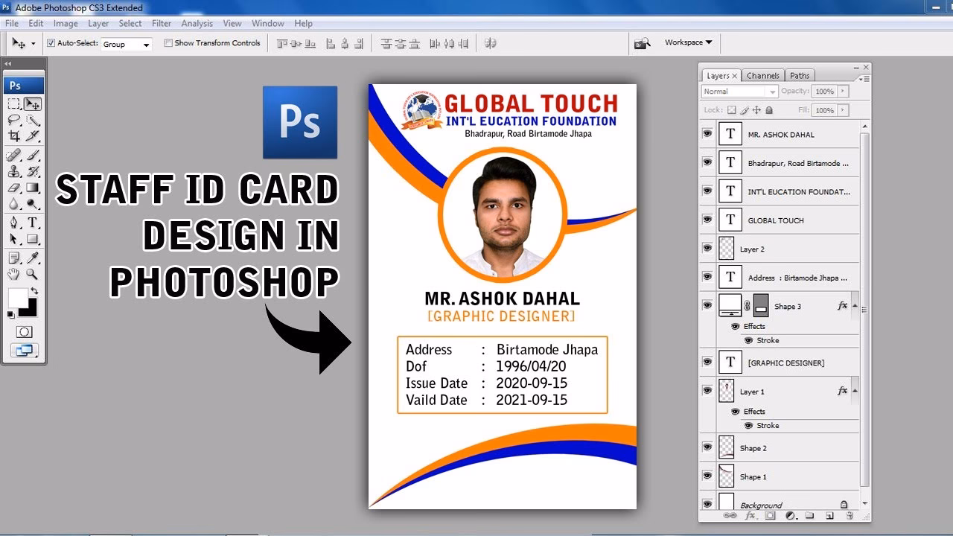This screenshot has width=953, height=536.
Task: Collapse Effects under Layer 1
Action: pos(855,392)
